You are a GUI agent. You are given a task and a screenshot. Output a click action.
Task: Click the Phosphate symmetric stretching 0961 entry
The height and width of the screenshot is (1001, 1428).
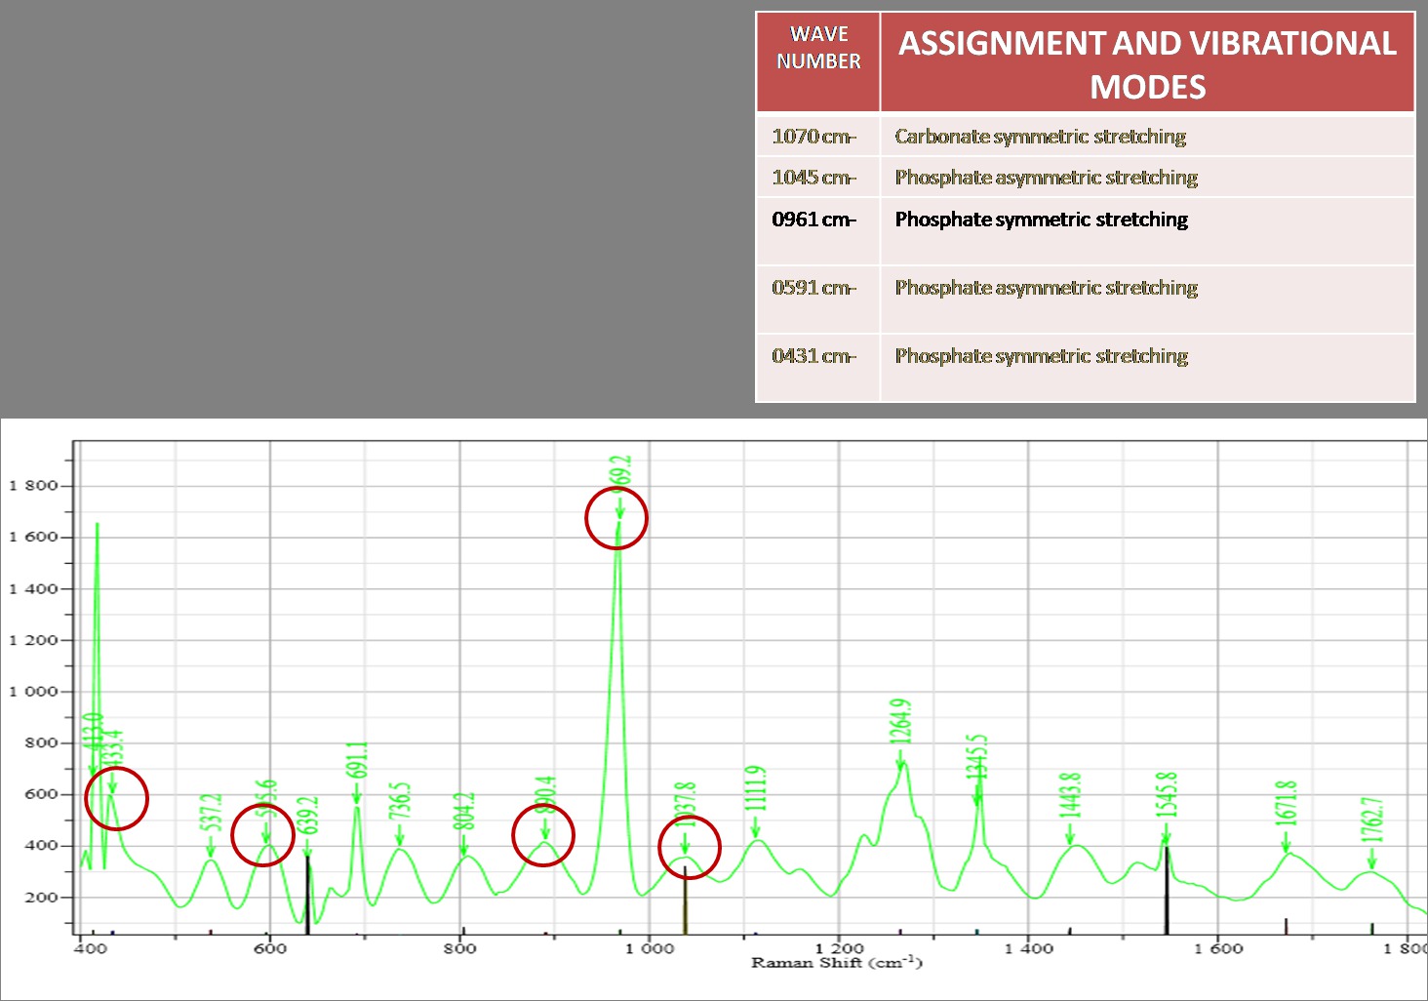(1041, 220)
